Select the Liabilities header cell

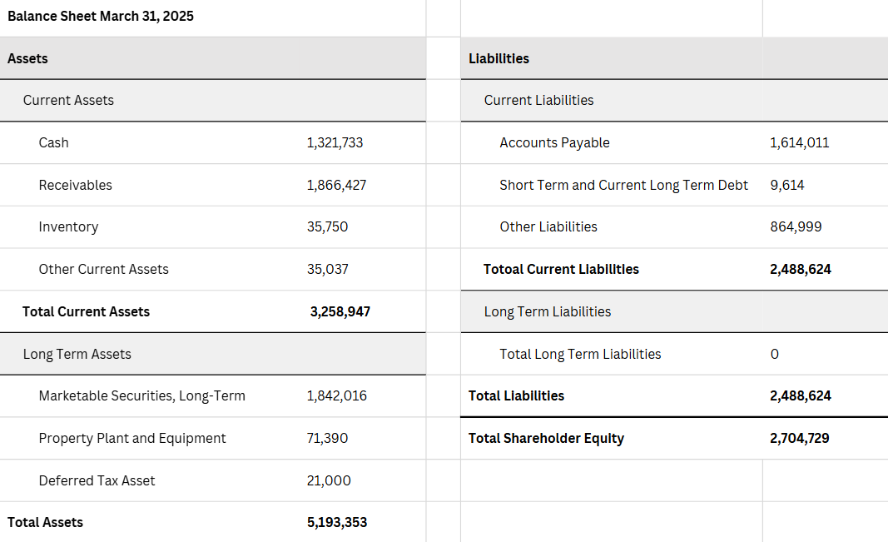[x=499, y=59]
